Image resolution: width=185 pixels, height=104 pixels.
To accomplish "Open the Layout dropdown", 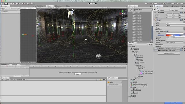I will click(180, 4).
